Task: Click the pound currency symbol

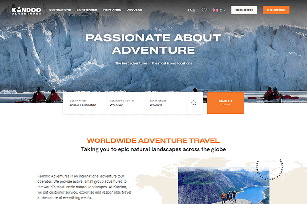Action: click(221, 10)
